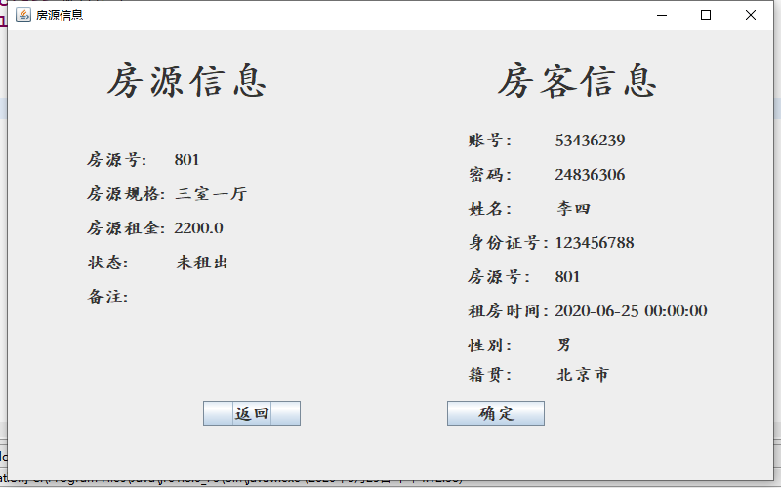Click the 房源信息 heading

(186, 81)
